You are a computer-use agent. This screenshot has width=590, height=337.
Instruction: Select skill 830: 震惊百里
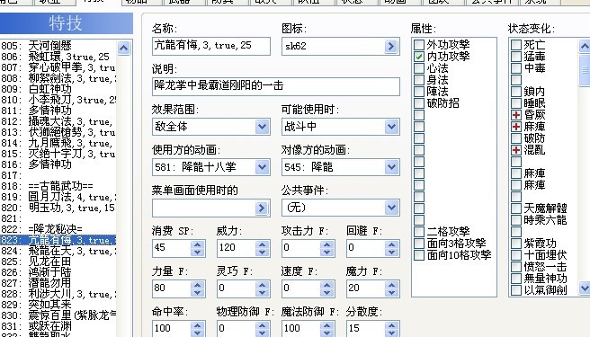(x=58, y=316)
